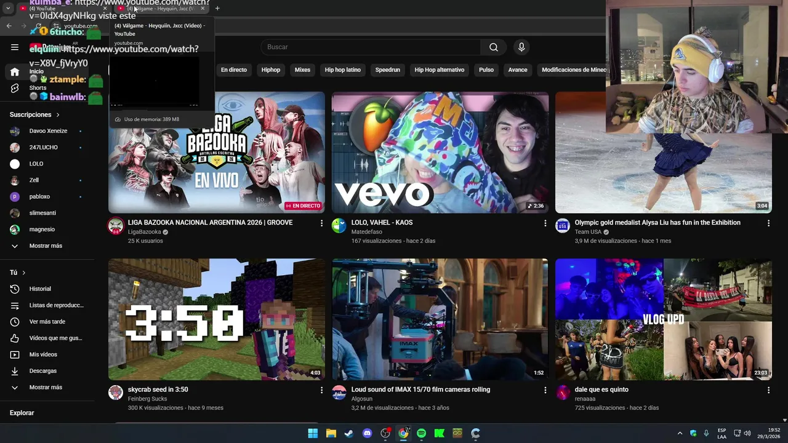Click the Feinberg Sucks channel avatar
788x443 pixels.
[116, 393]
